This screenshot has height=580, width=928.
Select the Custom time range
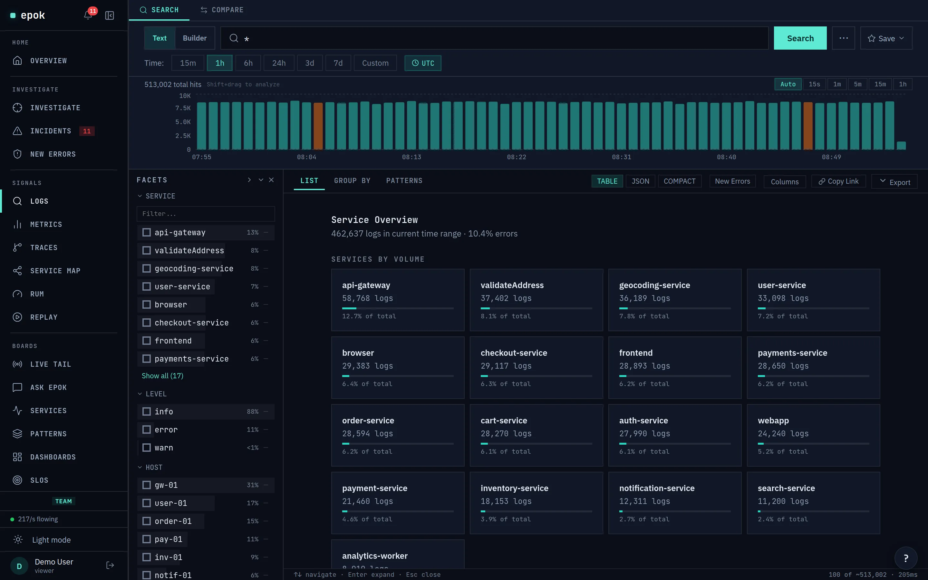375,63
